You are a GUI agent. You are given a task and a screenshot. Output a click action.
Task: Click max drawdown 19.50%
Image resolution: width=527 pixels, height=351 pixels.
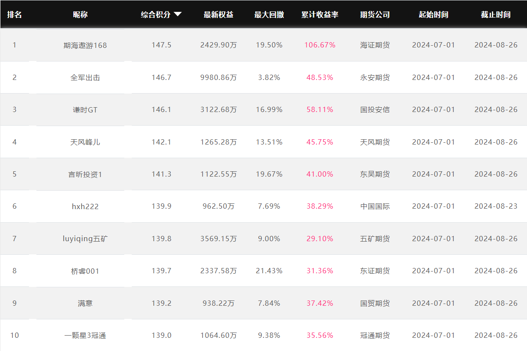click(269, 45)
